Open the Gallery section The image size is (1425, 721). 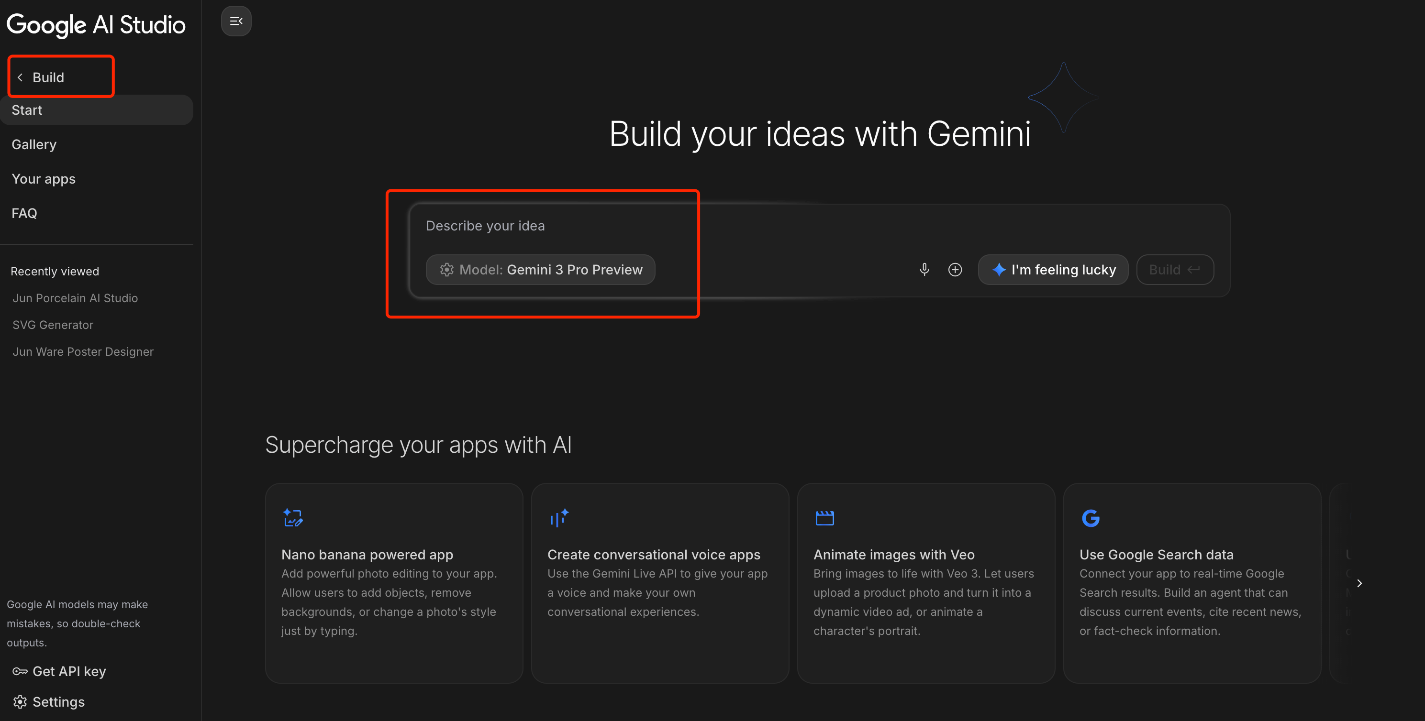34,144
